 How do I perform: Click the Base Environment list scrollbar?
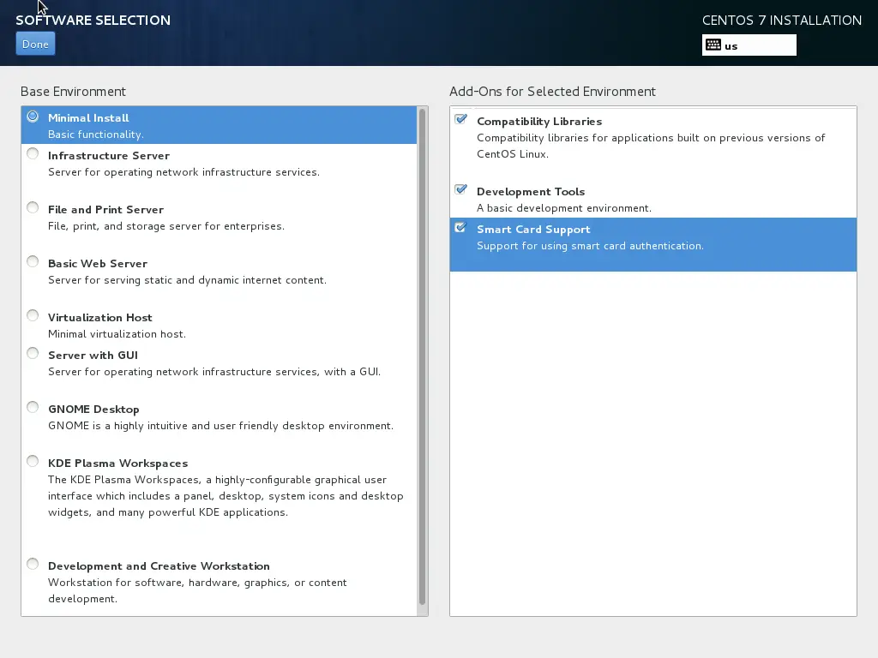point(422,356)
